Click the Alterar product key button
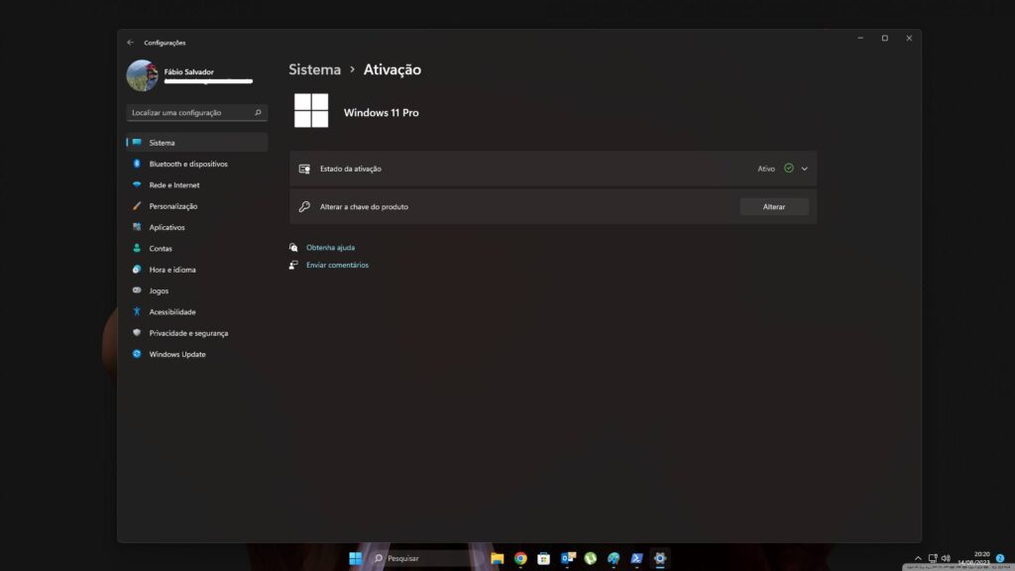Screen dimensions: 1015x571 [x=773, y=206]
